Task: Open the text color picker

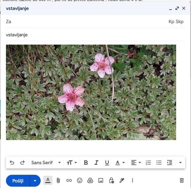Action: (120, 163)
